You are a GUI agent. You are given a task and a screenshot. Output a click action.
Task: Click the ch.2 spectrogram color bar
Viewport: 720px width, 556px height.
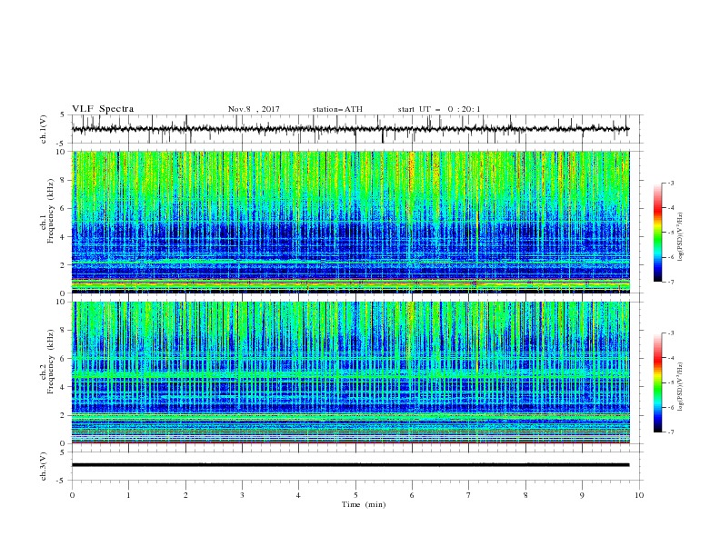pos(657,382)
